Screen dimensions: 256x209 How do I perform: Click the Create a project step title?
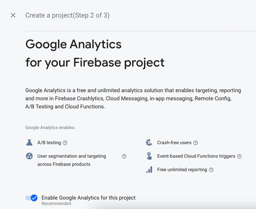coord(67,15)
